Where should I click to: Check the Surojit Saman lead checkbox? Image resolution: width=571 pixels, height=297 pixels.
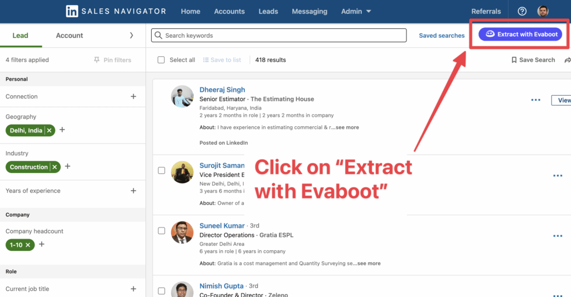[x=161, y=170]
